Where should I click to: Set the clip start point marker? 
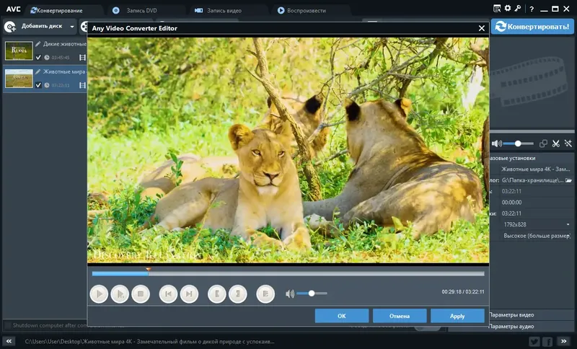coord(217,294)
